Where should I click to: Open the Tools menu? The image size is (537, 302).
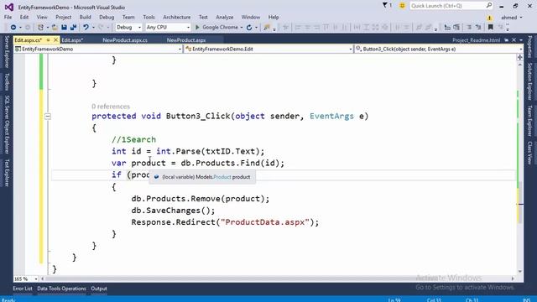pos(149,17)
